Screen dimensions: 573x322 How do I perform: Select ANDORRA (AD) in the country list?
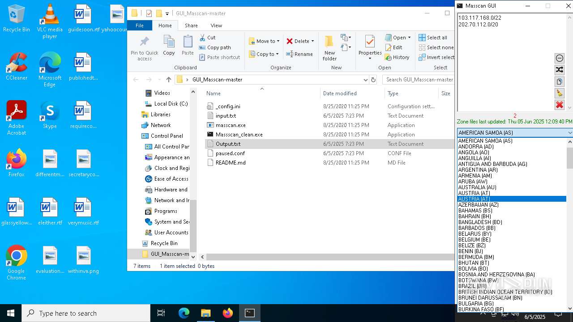(x=476, y=147)
